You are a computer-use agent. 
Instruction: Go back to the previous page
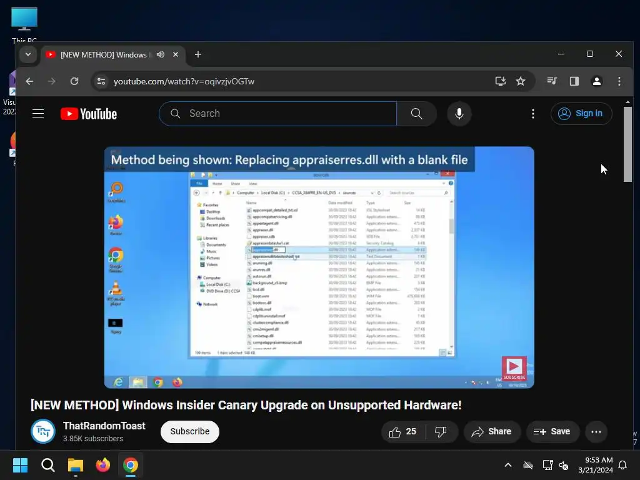[x=29, y=81]
